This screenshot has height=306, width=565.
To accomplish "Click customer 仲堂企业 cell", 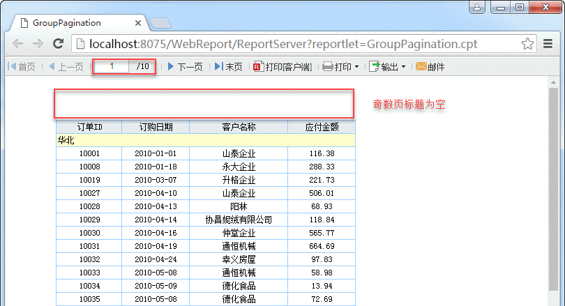I will [x=239, y=233].
